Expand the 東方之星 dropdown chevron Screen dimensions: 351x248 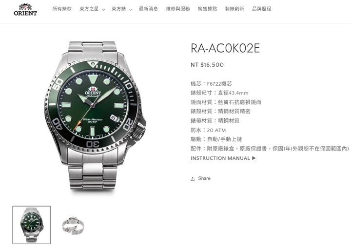click(103, 10)
